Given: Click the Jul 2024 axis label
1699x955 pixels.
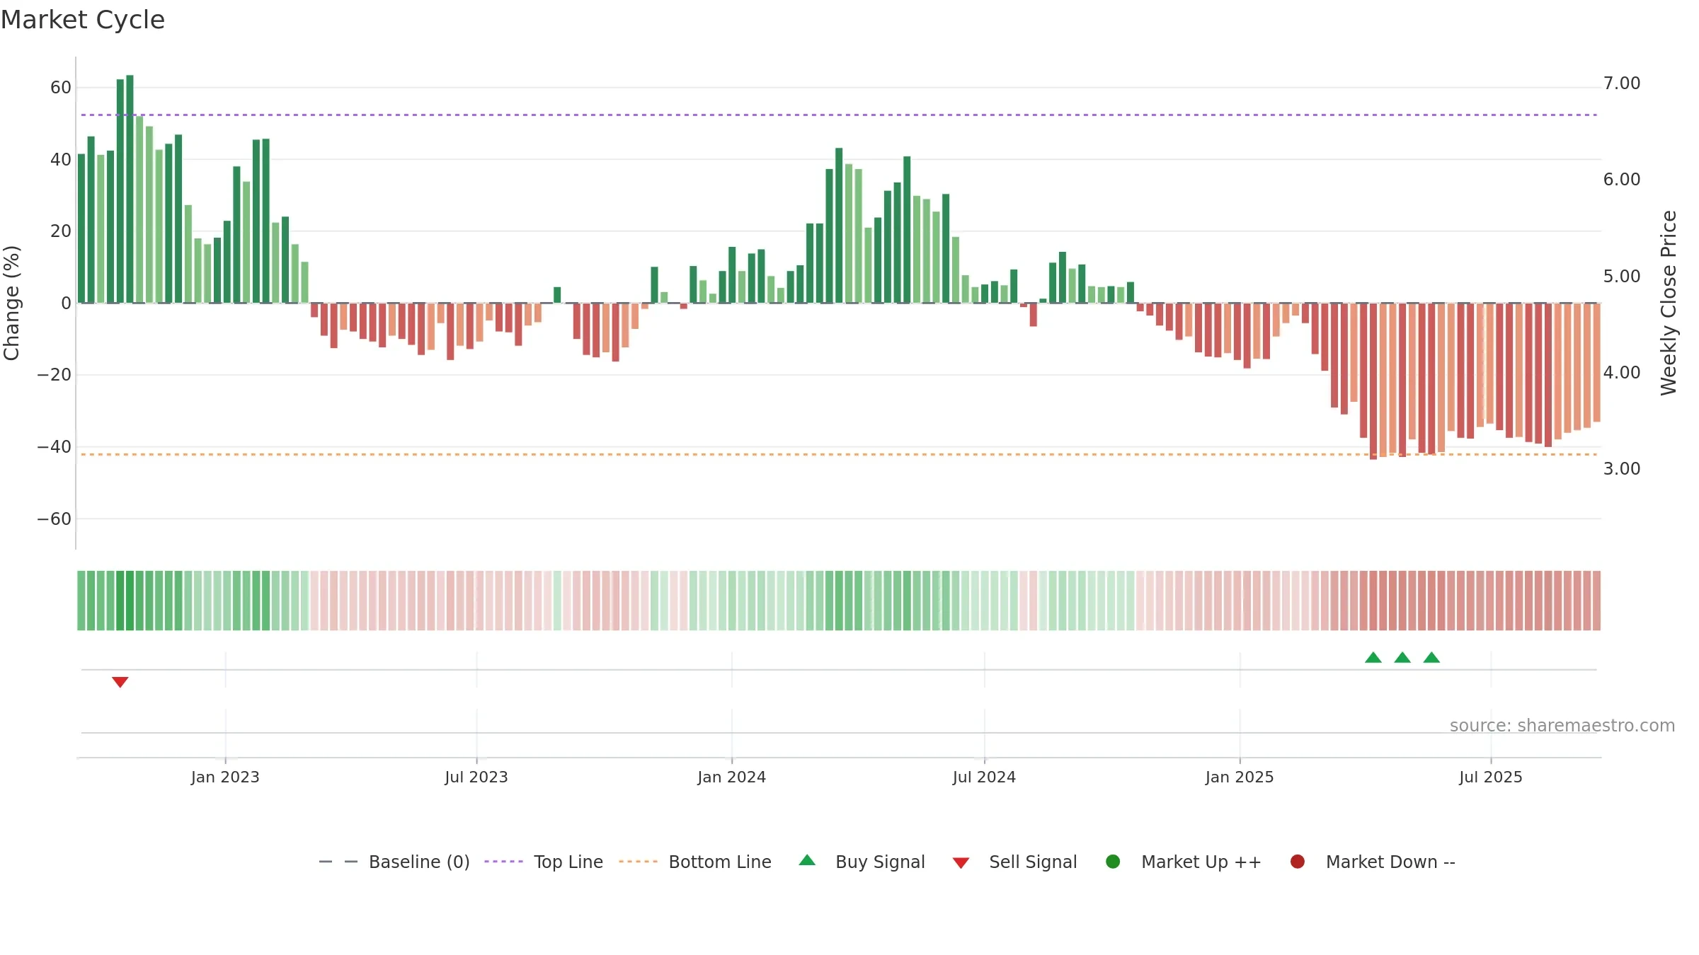Looking at the screenshot, I should [984, 777].
